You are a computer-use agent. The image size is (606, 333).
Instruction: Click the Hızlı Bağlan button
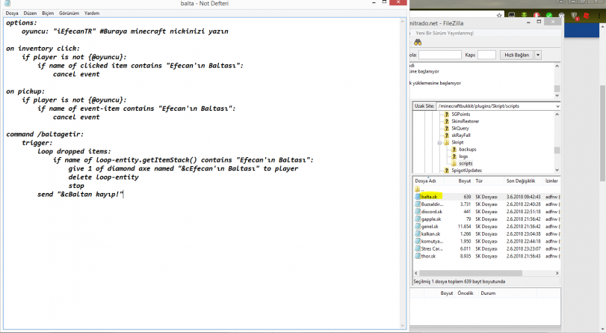(x=516, y=55)
